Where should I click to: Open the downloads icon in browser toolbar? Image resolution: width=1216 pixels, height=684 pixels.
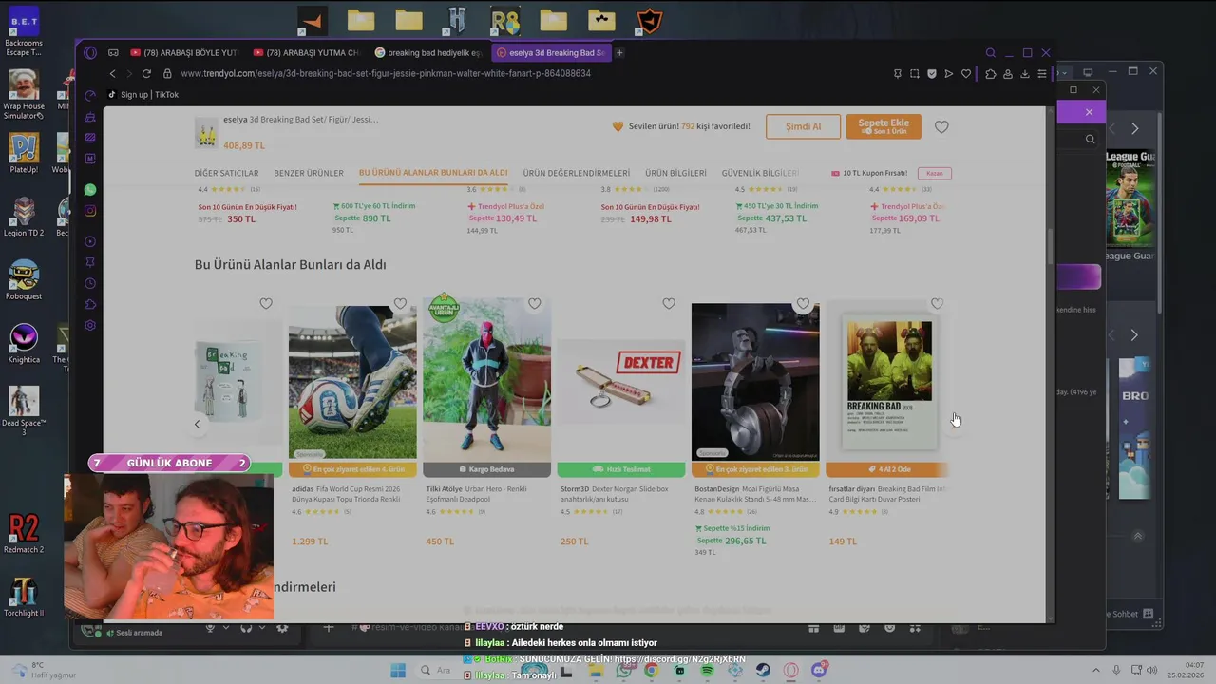[1025, 73]
